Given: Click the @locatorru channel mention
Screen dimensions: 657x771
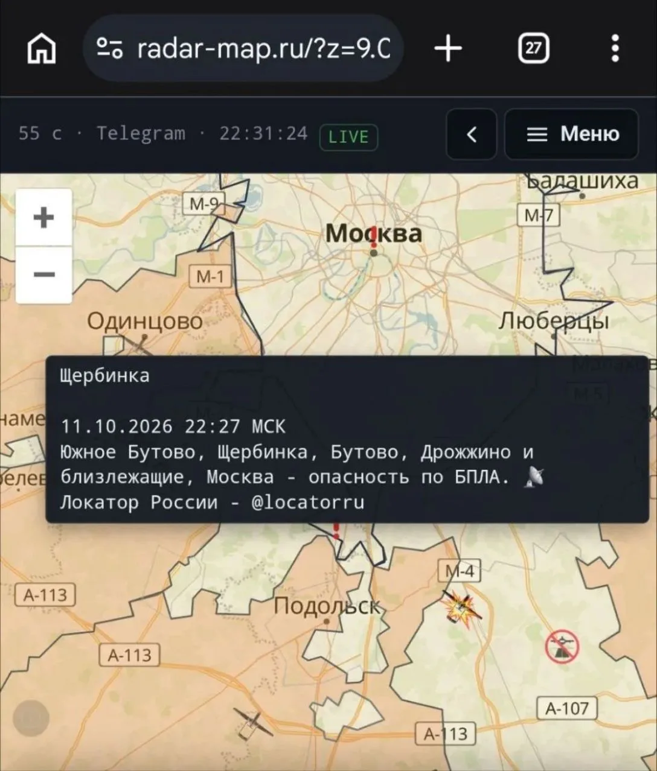Looking at the screenshot, I should [x=308, y=502].
